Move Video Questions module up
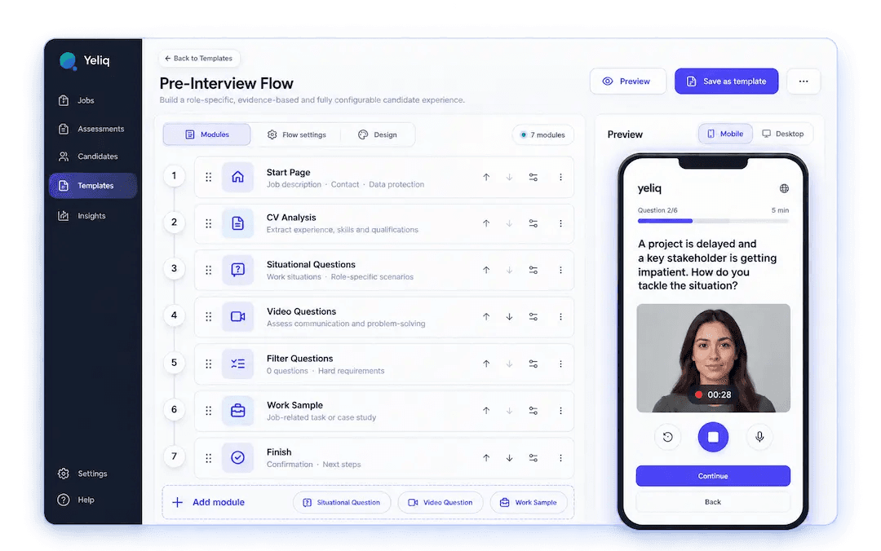The height and width of the screenshot is (551, 881). [486, 317]
